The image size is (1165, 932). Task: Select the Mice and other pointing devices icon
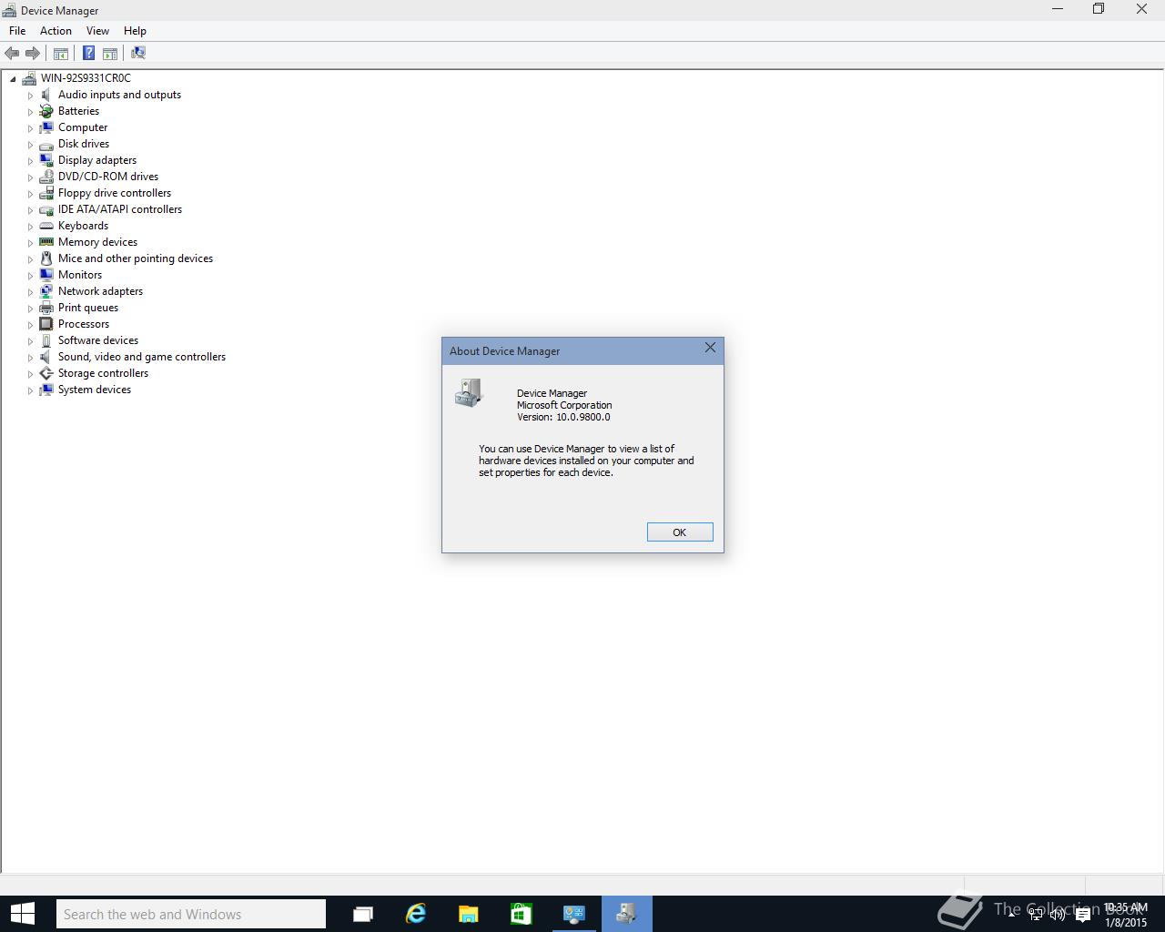coord(46,258)
